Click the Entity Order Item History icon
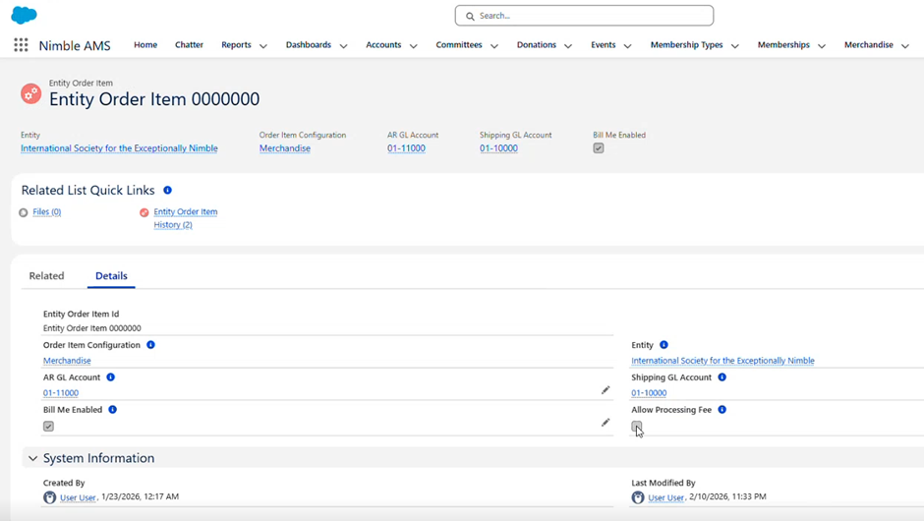The image size is (924, 521). [x=144, y=212]
